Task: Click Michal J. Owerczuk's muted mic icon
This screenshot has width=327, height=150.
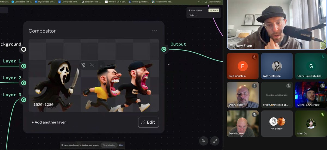Action: (323, 86)
